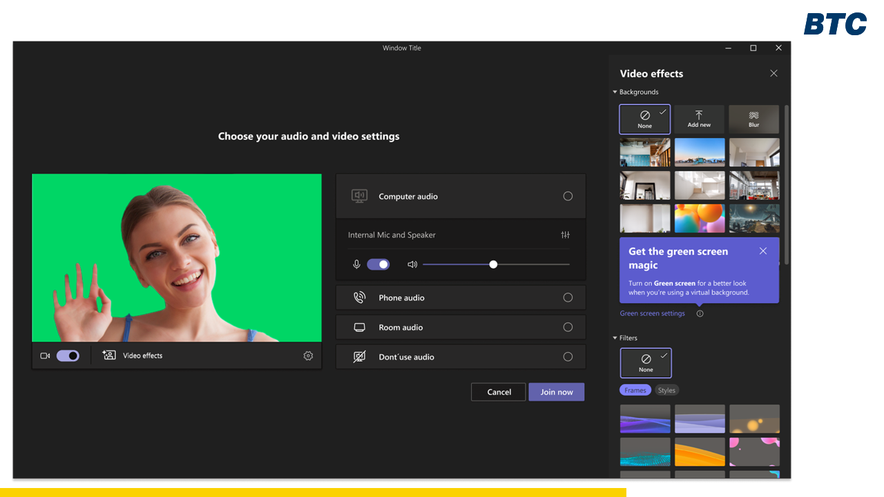Click the Join now button

tap(557, 392)
